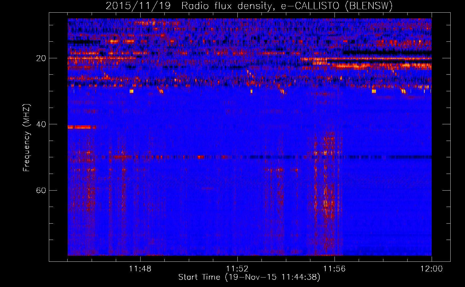The width and height of the screenshot is (465, 287).
Task: Click the 12:00 time tick label
Action: (431, 269)
